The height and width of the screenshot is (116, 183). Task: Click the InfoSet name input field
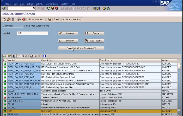tap(33, 33)
